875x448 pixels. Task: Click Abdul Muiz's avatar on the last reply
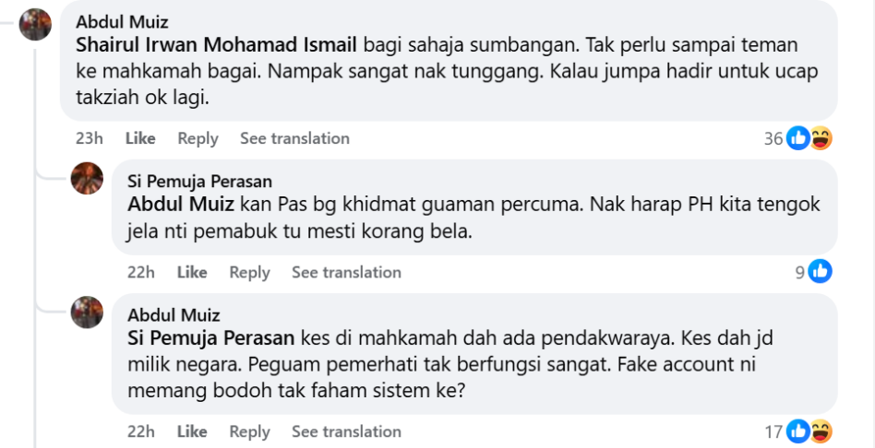[x=87, y=312]
